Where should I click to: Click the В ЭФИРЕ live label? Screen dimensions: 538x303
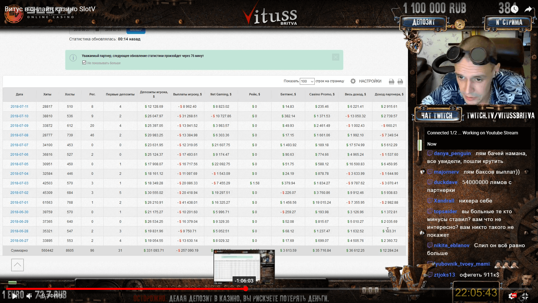tap(52, 296)
